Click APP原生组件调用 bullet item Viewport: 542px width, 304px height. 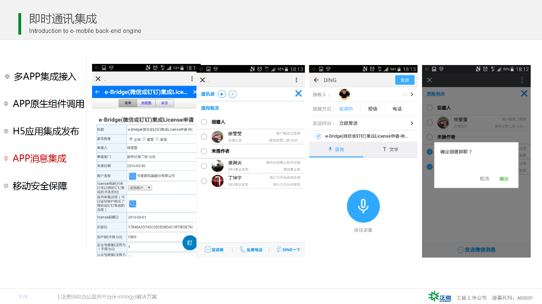point(49,104)
